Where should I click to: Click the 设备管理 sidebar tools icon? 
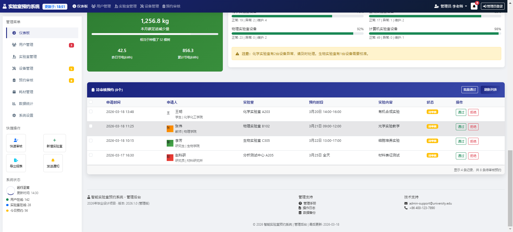14,68
